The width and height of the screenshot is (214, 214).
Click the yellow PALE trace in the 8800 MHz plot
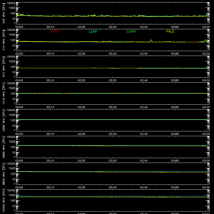(113, 172)
